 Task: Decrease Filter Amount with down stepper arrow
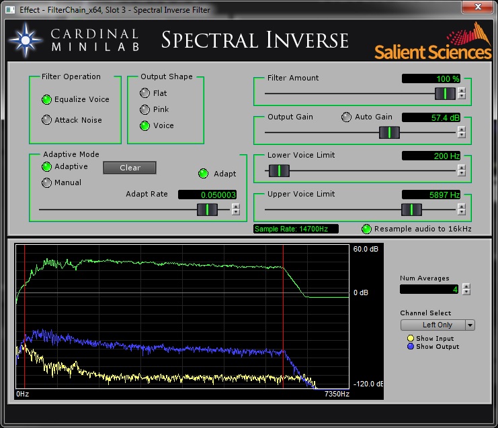pyautogui.click(x=462, y=96)
